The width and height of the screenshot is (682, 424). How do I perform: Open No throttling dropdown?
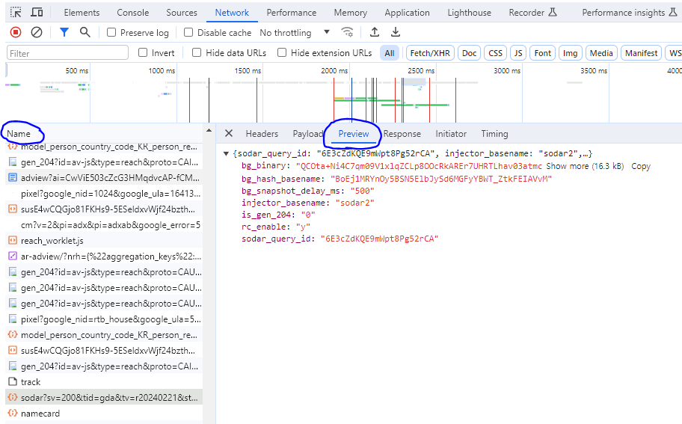pyautogui.click(x=295, y=33)
